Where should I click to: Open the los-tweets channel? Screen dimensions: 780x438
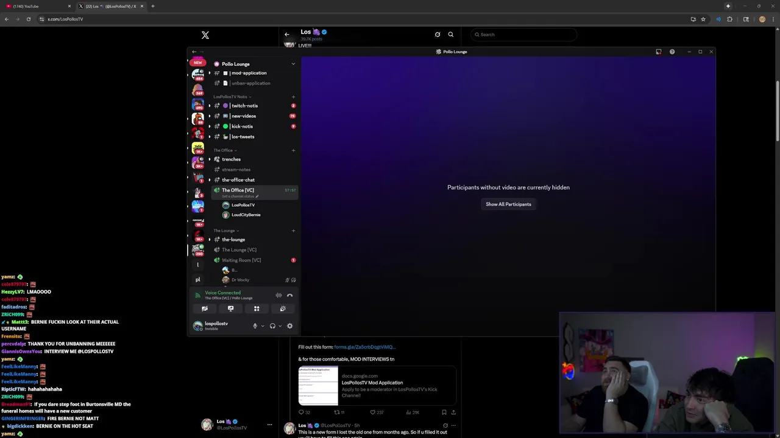[253, 137]
